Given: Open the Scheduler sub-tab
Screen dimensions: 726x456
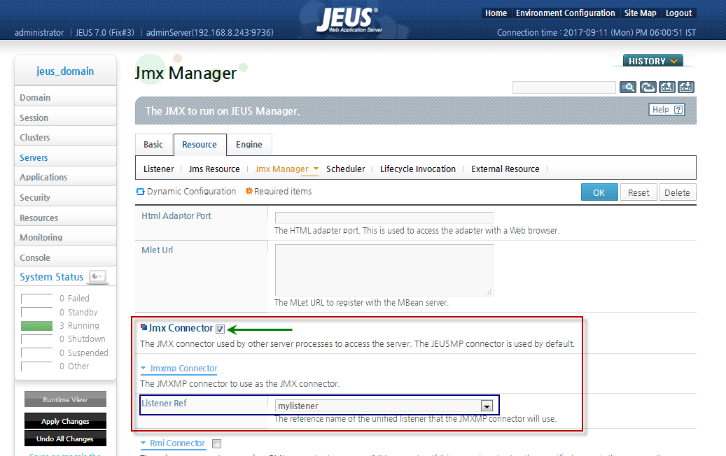Looking at the screenshot, I should [x=345, y=169].
